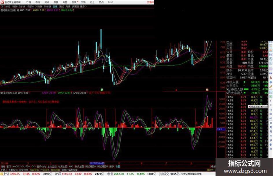This screenshot has width=273, height=176.
Task: Open the 多周期 multi-period tab
Action: [x=75, y=7]
